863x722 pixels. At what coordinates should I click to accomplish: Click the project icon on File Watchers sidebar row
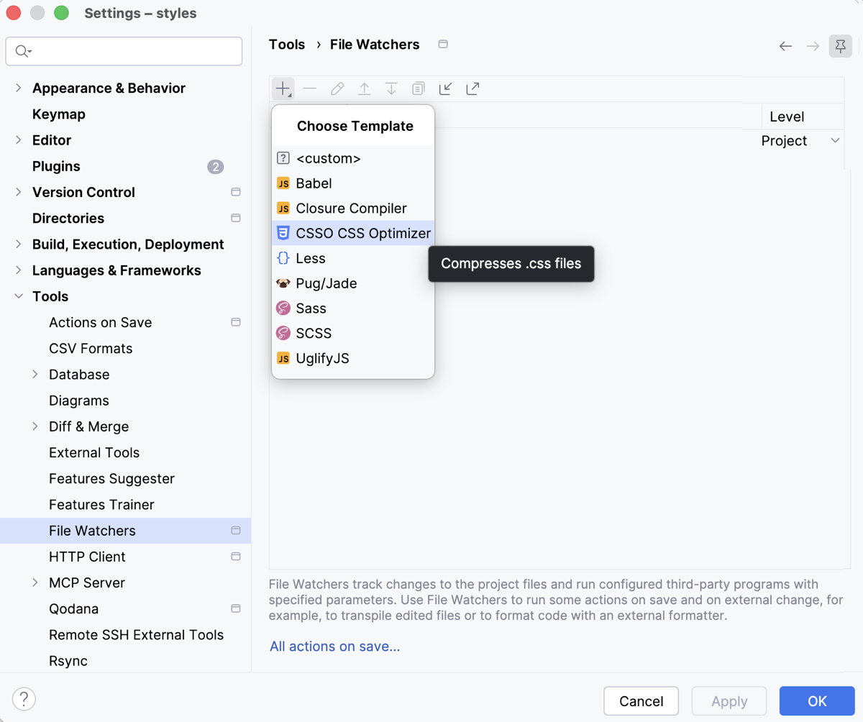click(235, 531)
